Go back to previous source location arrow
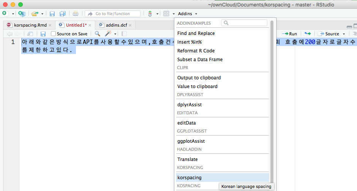 click(9, 34)
